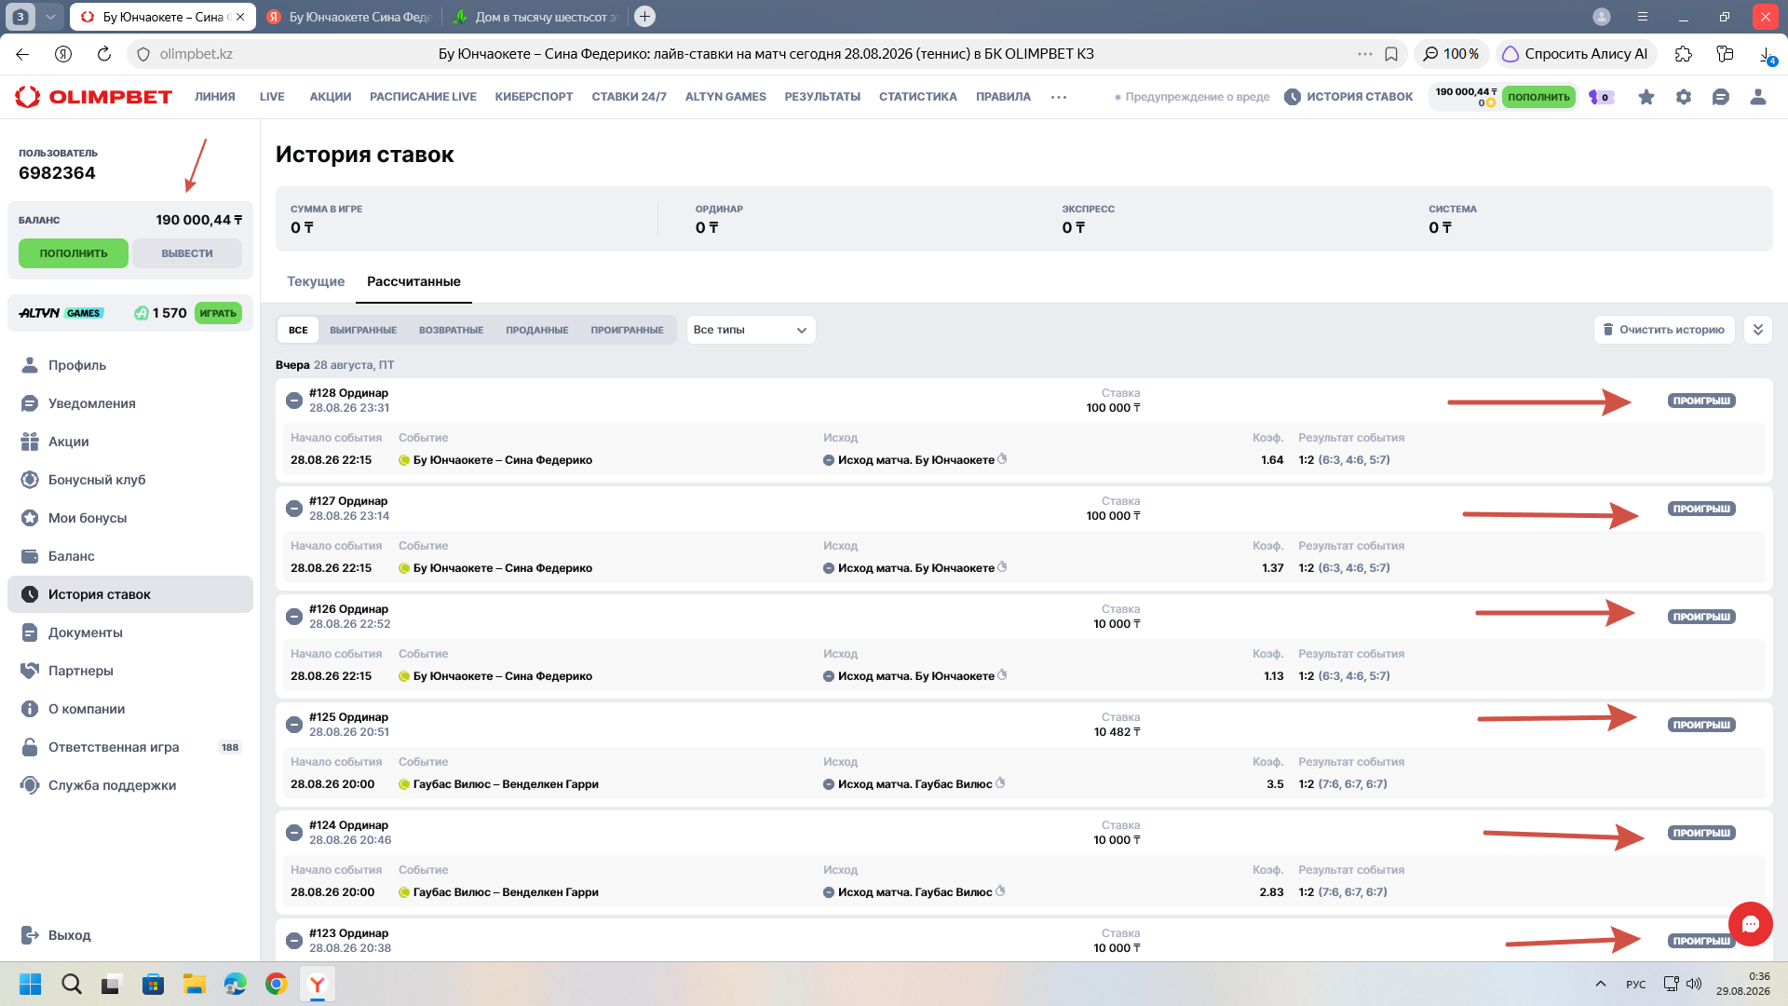Click 'Спросить Алису AI' button

coord(1576,54)
